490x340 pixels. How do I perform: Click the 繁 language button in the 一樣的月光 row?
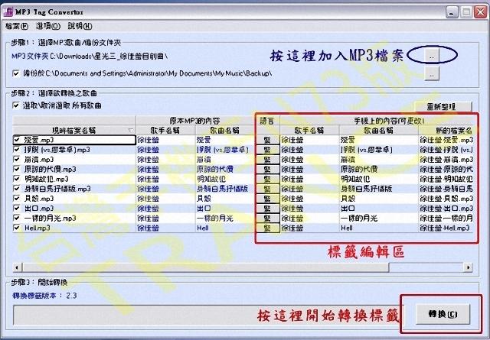[x=267, y=218]
